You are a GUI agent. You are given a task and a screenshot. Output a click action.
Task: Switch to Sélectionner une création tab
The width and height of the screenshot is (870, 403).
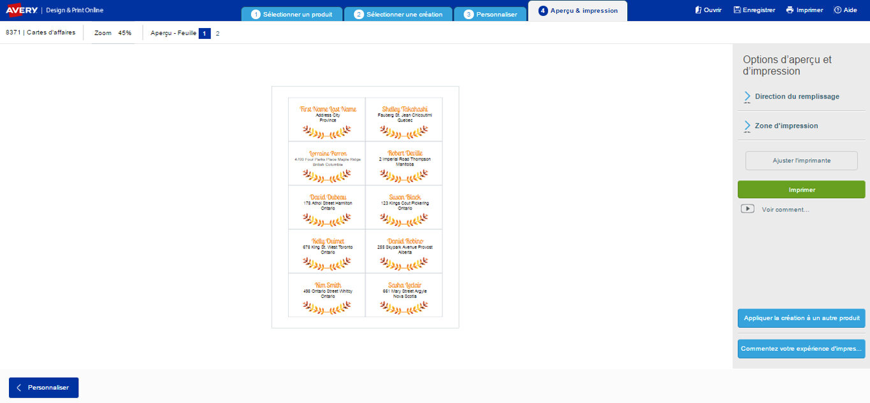(398, 14)
